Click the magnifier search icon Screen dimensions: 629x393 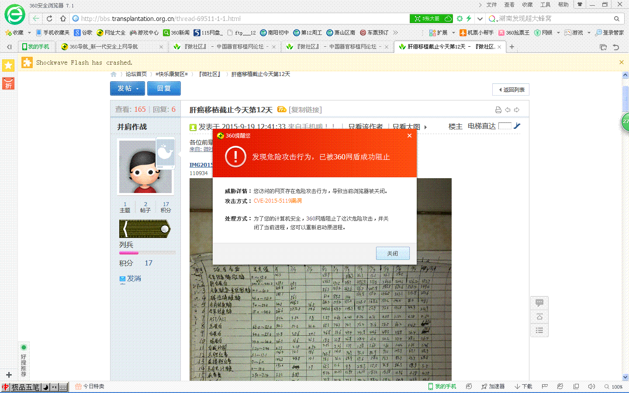pyautogui.click(x=617, y=18)
